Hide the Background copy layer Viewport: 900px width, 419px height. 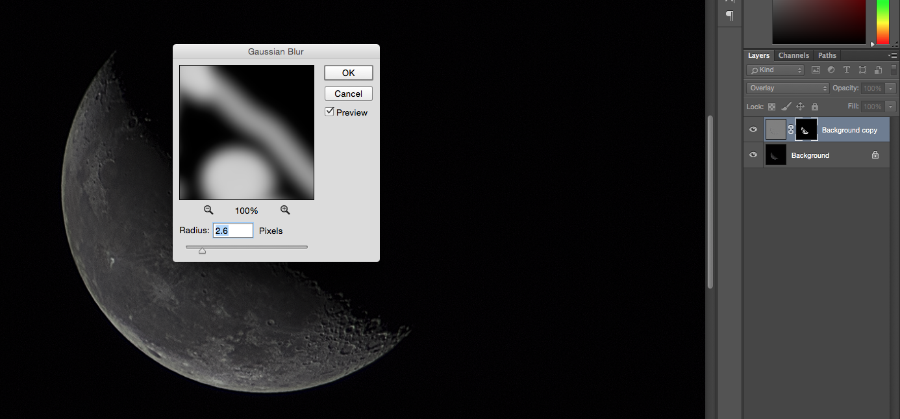click(753, 129)
